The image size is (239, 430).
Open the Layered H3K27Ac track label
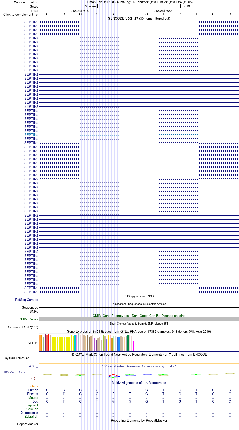[16, 358]
